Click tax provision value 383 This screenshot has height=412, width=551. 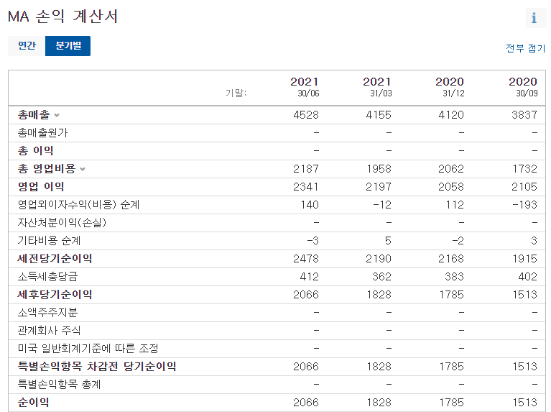pos(454,277)
